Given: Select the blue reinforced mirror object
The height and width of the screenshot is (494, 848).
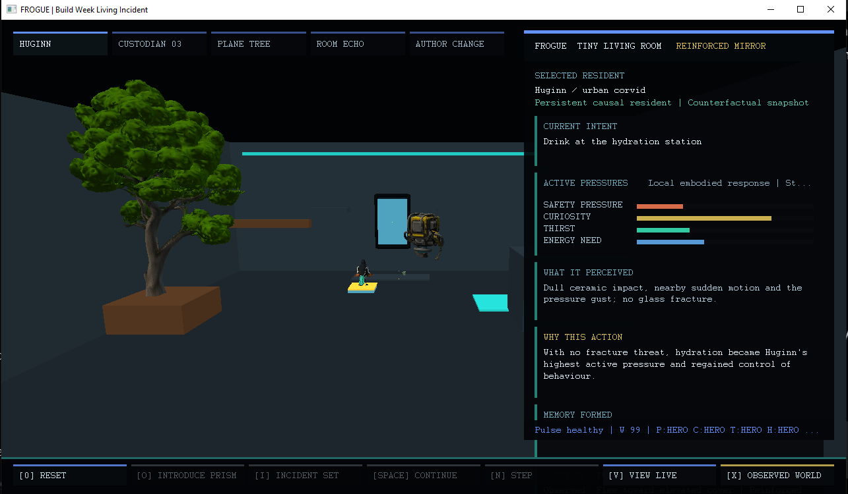Looking at the screenshot, I should click(x=392, y=221).
